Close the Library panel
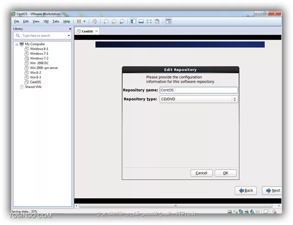This screenshot has height=225, width=293. (x=70, y=29)
